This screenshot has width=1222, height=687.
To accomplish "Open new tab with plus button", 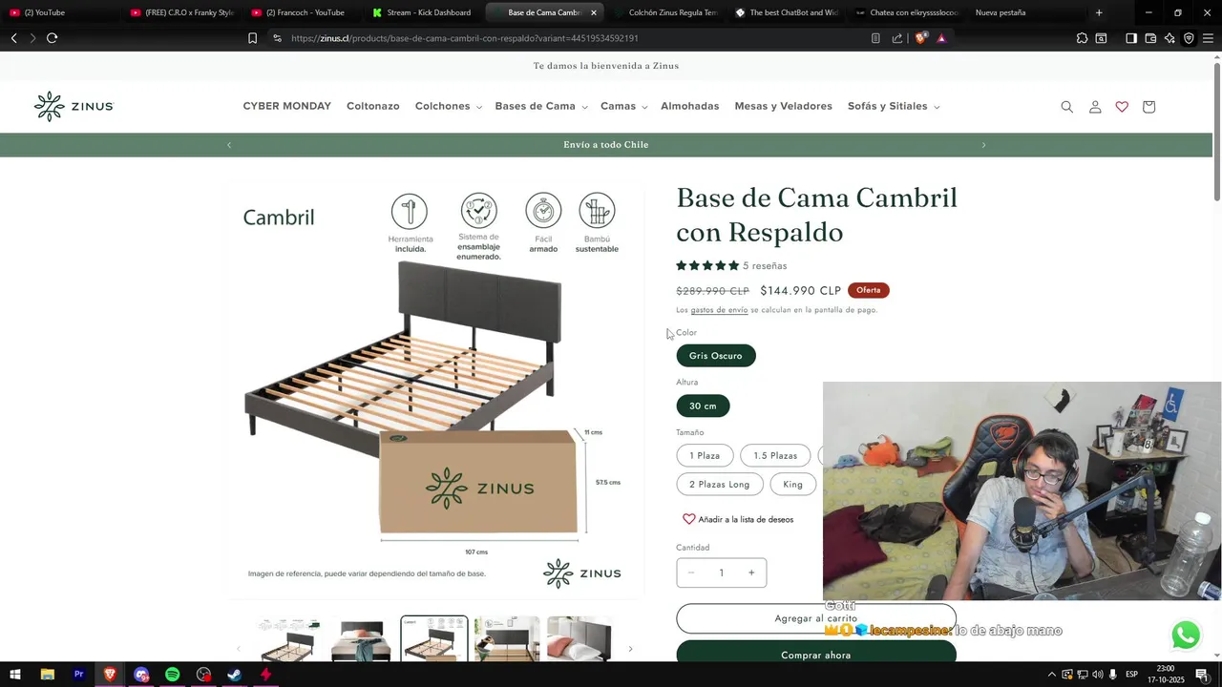I will (x=1099, y=12).
